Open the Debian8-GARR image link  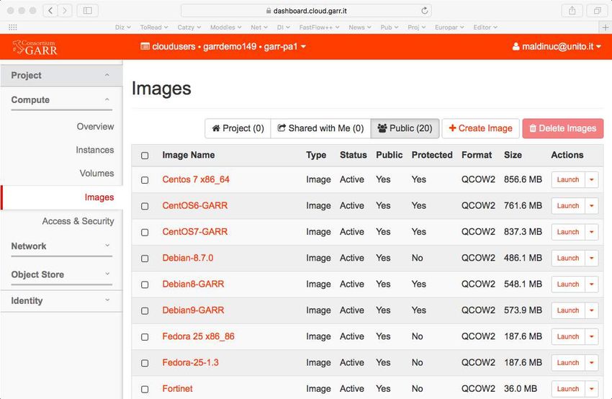193,284
